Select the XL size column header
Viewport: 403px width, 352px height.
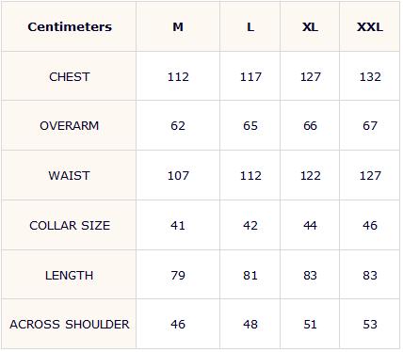(x=310, y=27)
